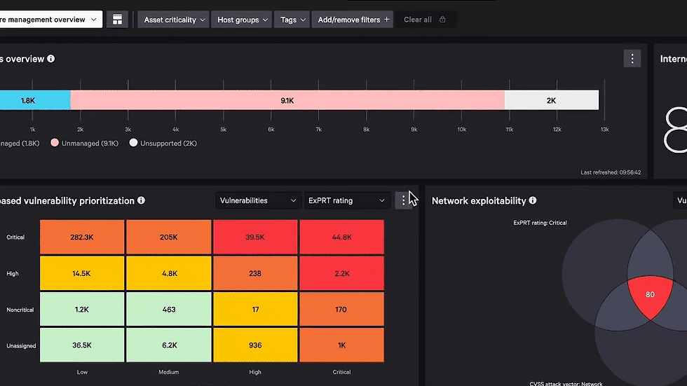Select the pink 9.1K unmanaged bar segment
687x386 pixels.
tap(287, 100)
